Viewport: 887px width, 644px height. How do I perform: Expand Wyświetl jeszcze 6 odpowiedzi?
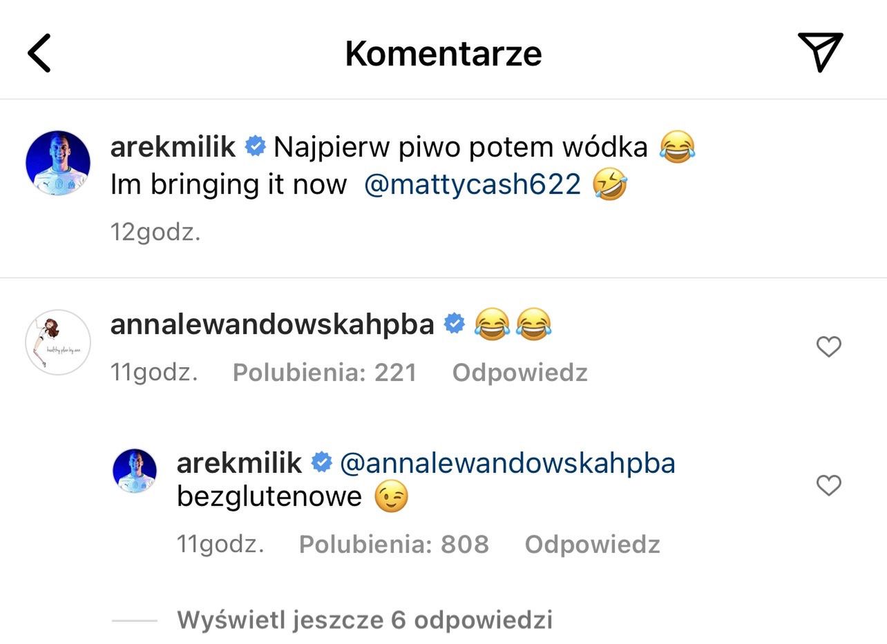click(x=364, y=620)
